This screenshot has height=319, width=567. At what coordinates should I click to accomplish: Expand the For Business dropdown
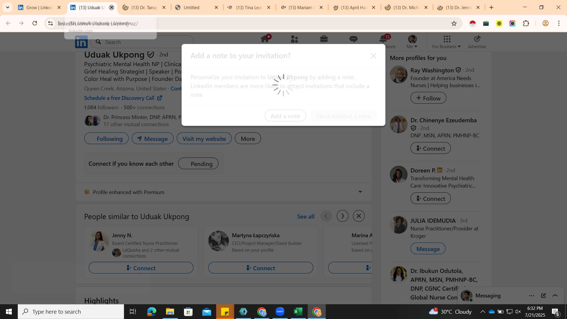(x=446, y=42)
